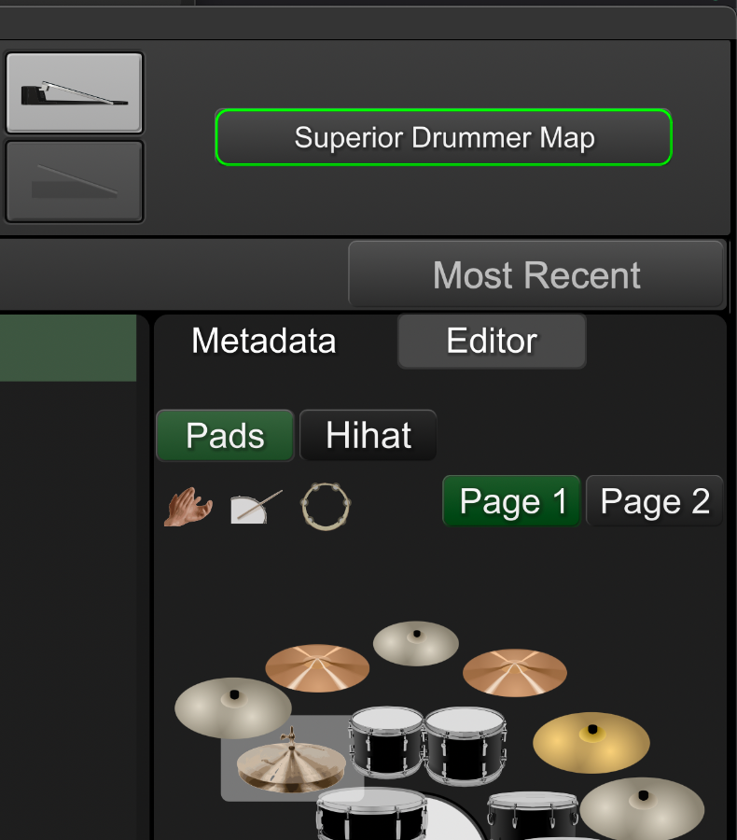The height and width of the screenshot is (840, 737).
Task: Click the tambourine icon
Action: (x=326, y=506)
